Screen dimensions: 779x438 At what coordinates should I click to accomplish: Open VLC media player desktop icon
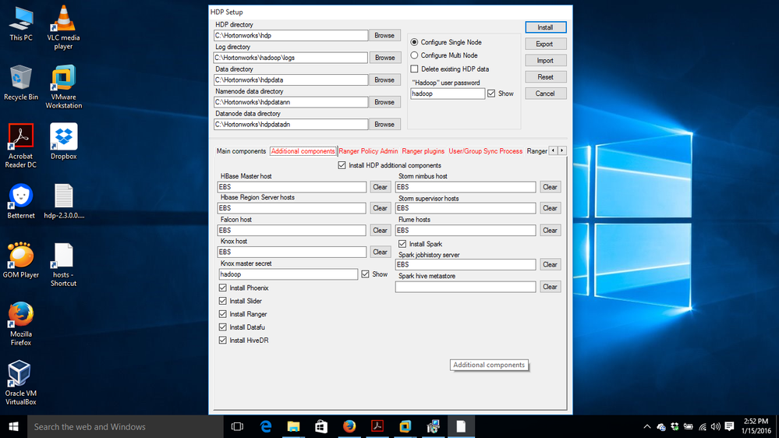coord(63,19)
